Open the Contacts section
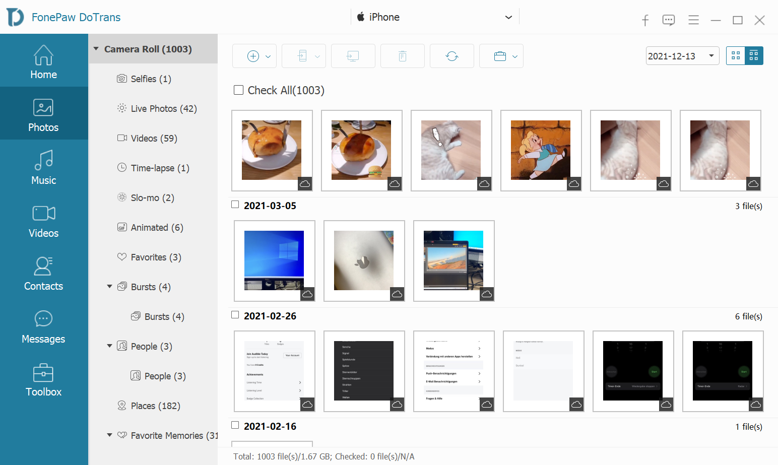Viewport: 778px width, 465px height. (44, 272)
